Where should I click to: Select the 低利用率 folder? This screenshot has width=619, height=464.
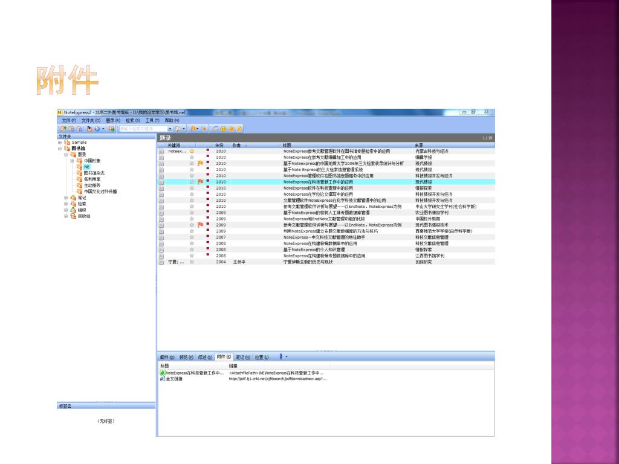[92, 179]
